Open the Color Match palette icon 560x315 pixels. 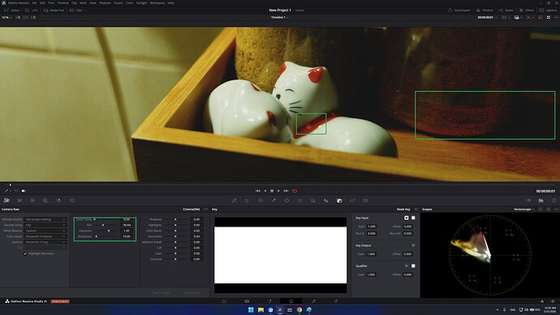coord(19,201)
